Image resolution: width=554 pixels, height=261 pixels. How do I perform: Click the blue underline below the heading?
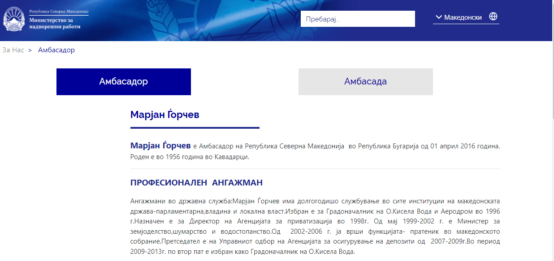[x=195, y=128]
